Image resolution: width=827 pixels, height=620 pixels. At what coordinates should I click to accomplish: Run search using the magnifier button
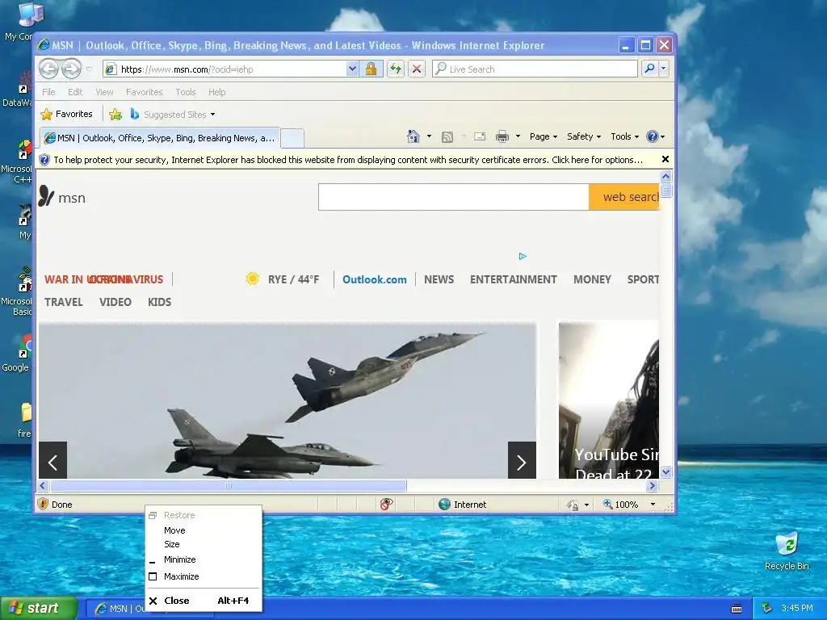[649, 69]
